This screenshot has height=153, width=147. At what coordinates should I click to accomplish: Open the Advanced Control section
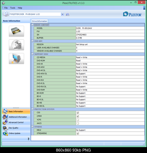(16, 123)
